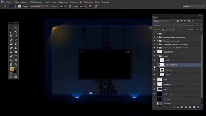206x116 pixels.
Task: Create a new layer group
Action: tap(190, 107)
